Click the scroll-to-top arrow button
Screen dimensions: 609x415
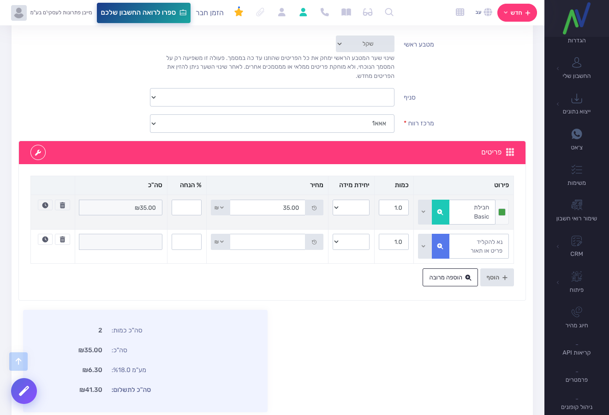pyautogui.click(x=18, y=362)
